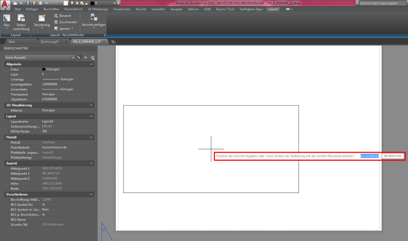Click the Benannt viewport button
The height and width of the screenshot is (241, 408).
[63, 16]
